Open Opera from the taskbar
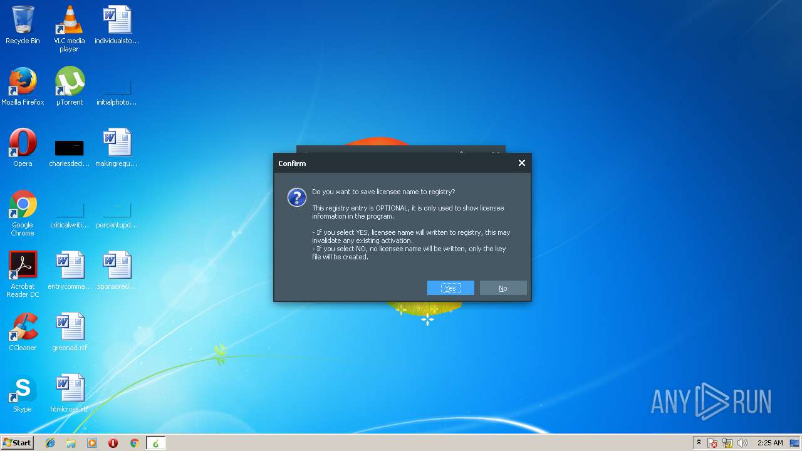This screenshot has width=802, height=451. click(113, 443)
